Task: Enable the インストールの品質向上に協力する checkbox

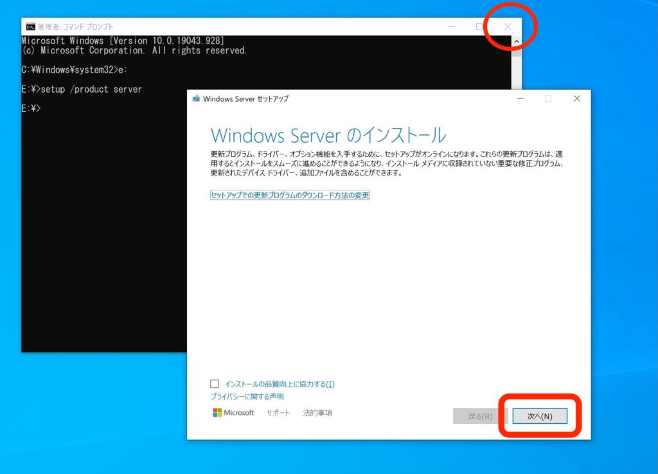Action: tap(215, 384)
